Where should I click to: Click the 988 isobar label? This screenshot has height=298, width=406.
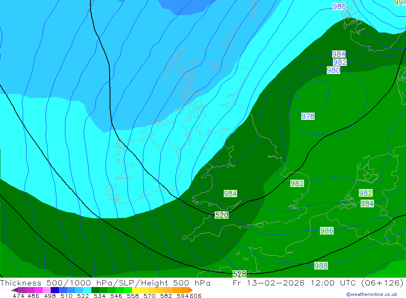[321, 266]
